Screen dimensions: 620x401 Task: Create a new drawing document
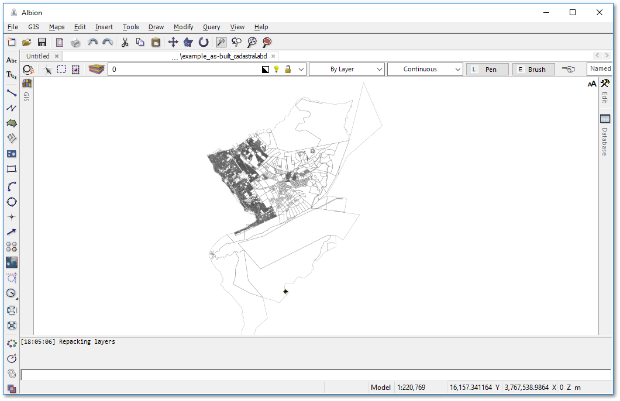pos(12,42)
